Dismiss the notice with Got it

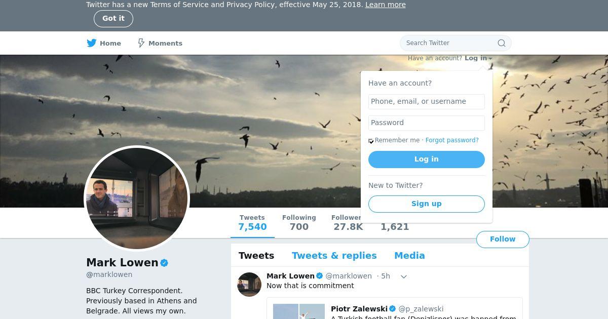pos(113,19)
